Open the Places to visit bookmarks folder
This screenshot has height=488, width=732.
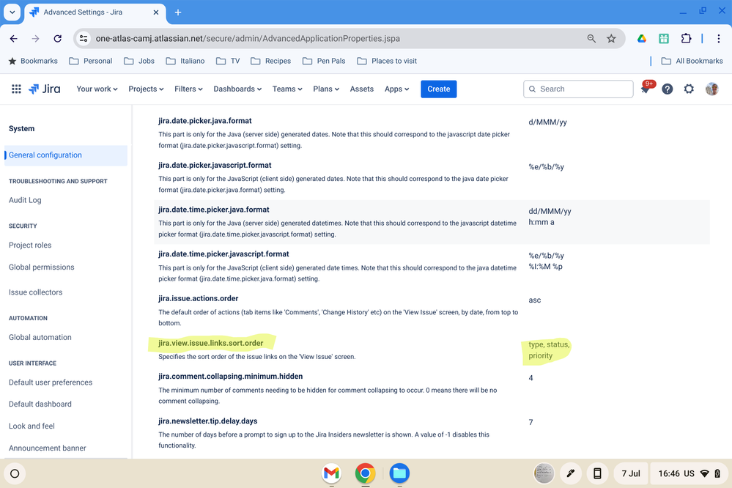click(x=387, y=61)
